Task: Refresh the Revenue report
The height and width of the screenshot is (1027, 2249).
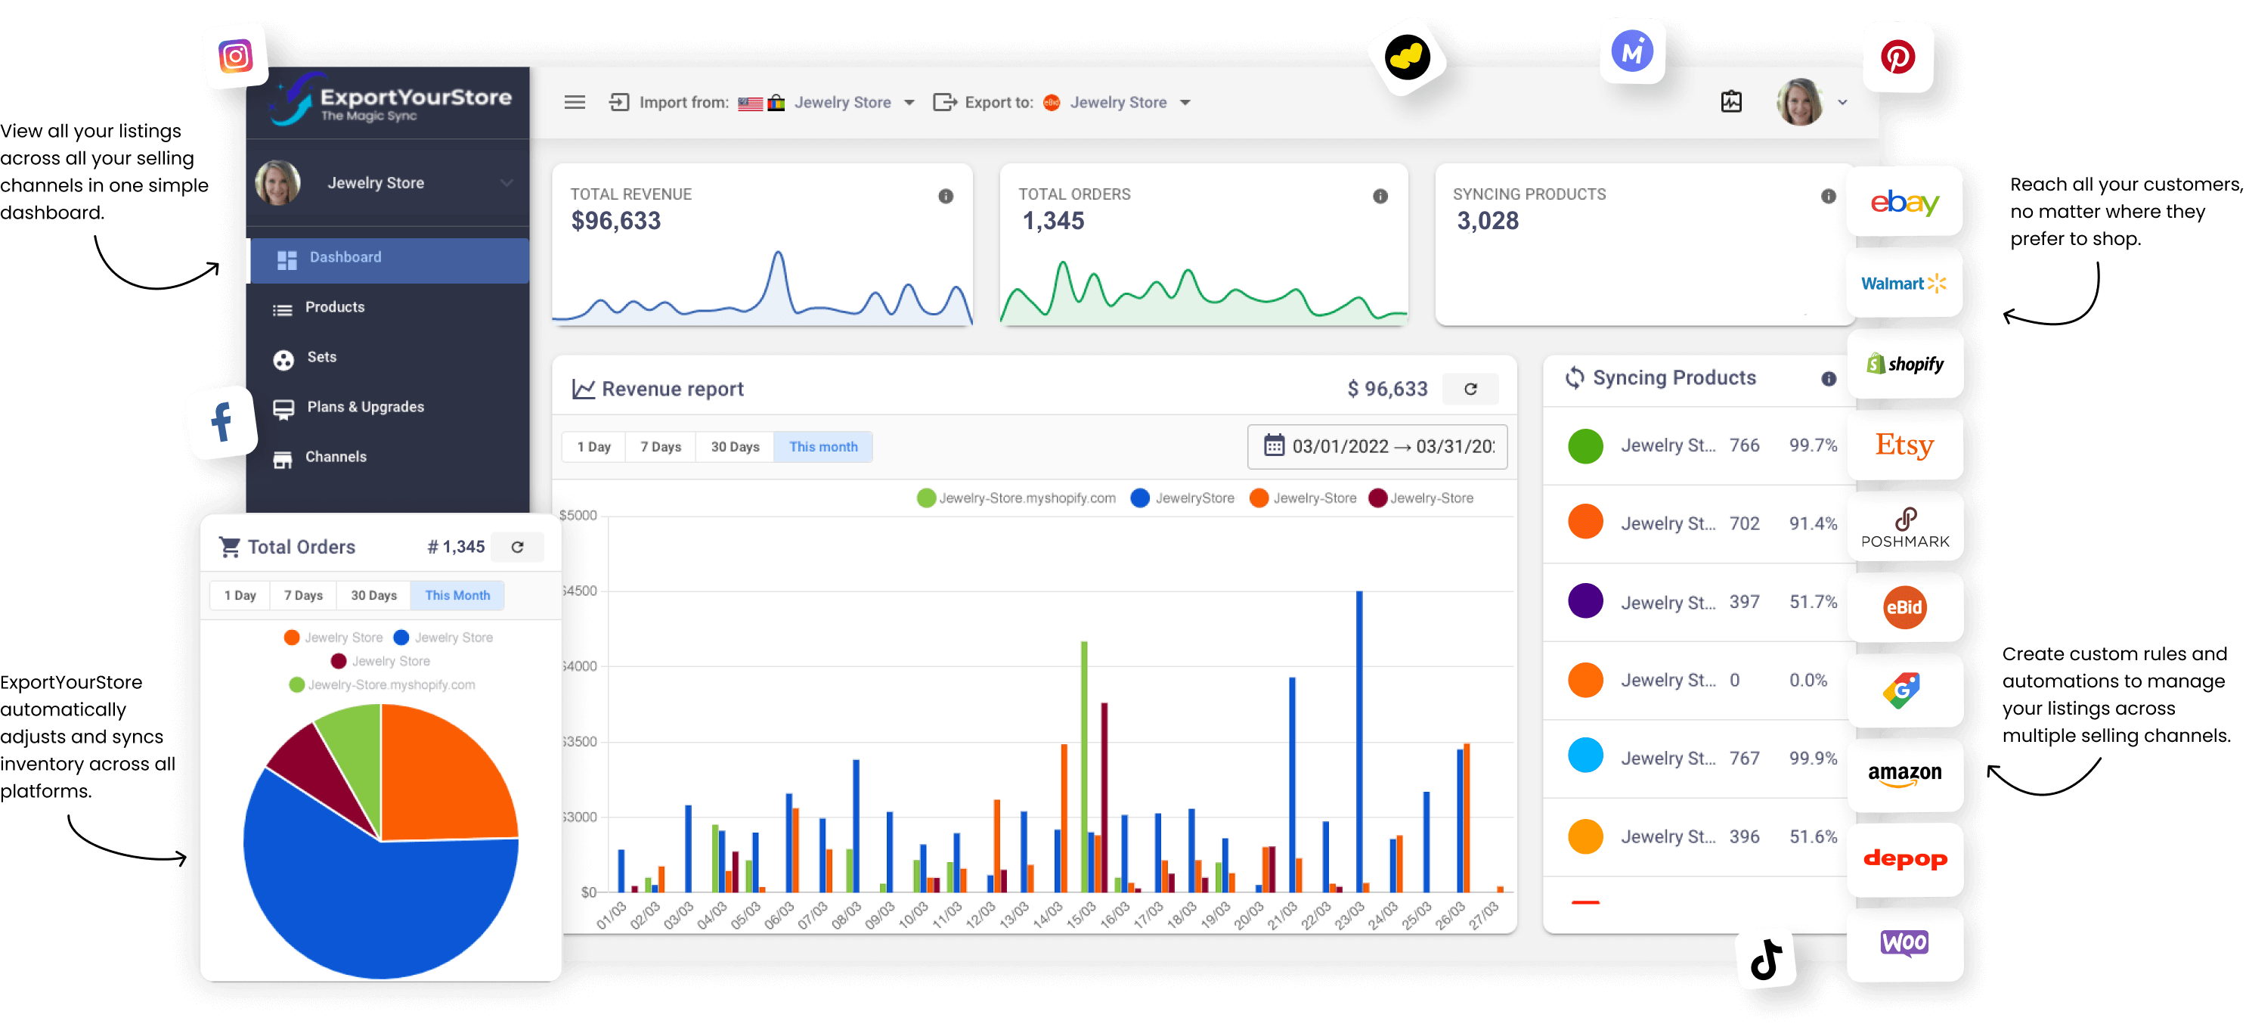Action: click(1470, 389)
